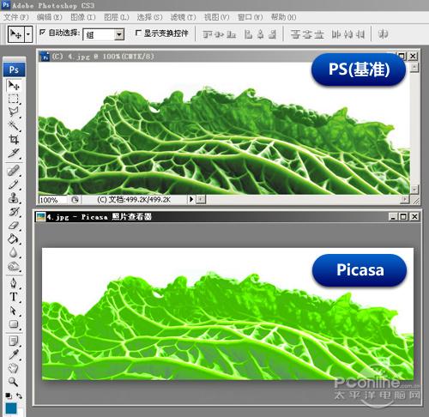429x417 pixels.
Task: Click Align Horizontal Centers icon
Action: coord(260,34)
